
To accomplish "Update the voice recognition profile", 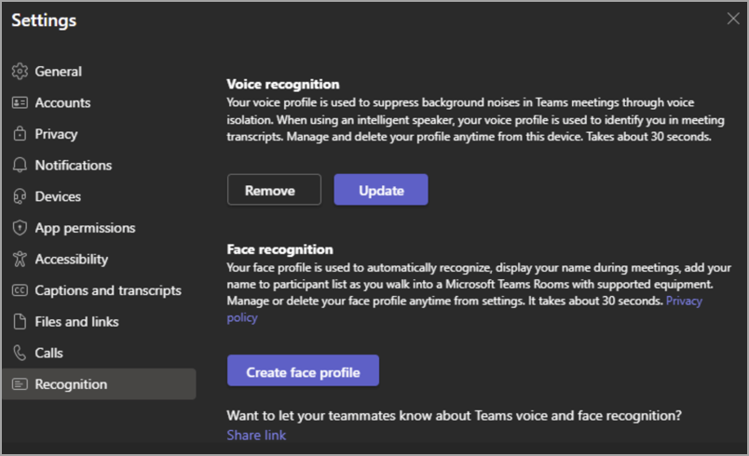I will tap(381, 190).
